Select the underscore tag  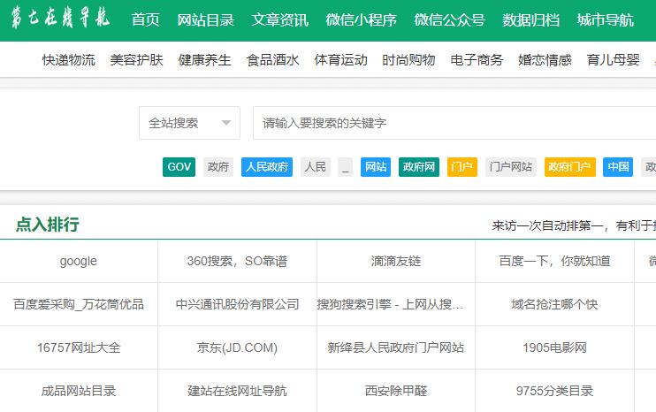coord(345,167)
